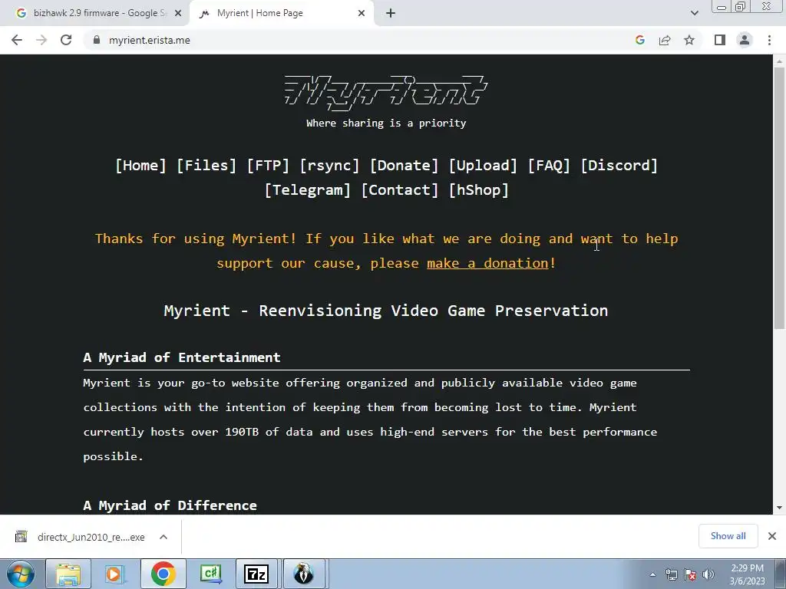Open the [rsync] navigation link
This screenshot has width=786, height=589.
[329, 166]
